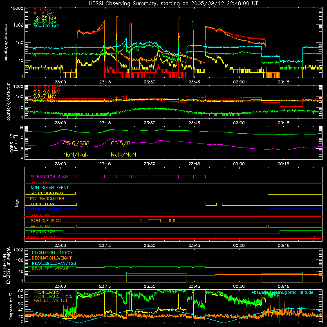The image size is (327, 327).
Task: Click the 'DECIMATION ENERGY or weight' axis title
Action: [x=6, y=265]
